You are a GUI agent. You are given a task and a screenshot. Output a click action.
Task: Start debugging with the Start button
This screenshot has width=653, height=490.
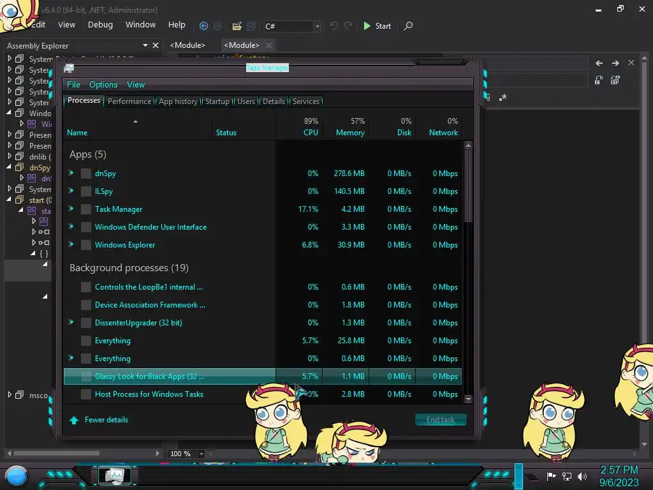pyautogui.click(x=377, y=26)
